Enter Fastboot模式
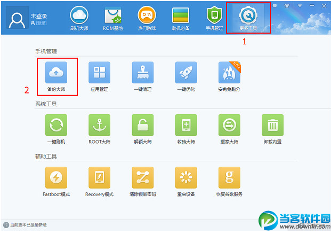This screenshot has height=234, width=331. pos(56,182)
